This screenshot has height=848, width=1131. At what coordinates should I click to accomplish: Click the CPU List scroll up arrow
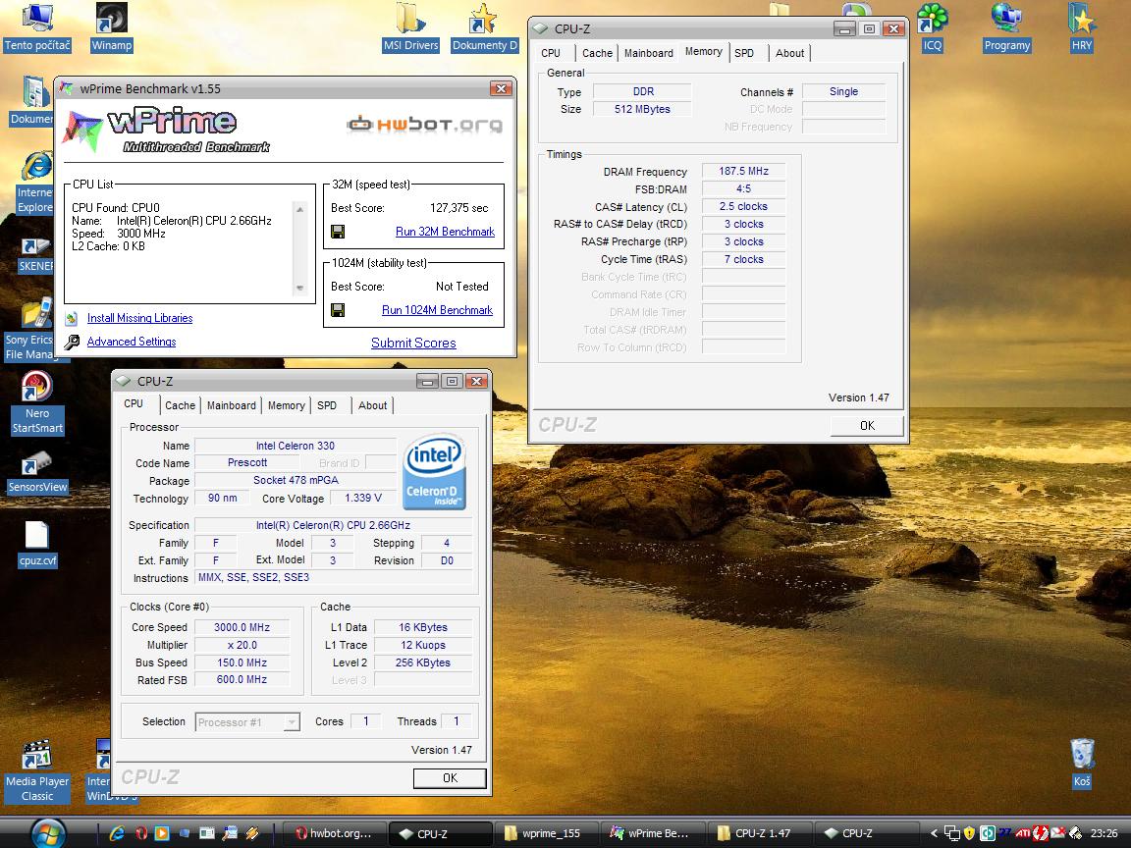tap(300, 209)
